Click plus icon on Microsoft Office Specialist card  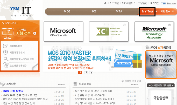coord(79,25)
